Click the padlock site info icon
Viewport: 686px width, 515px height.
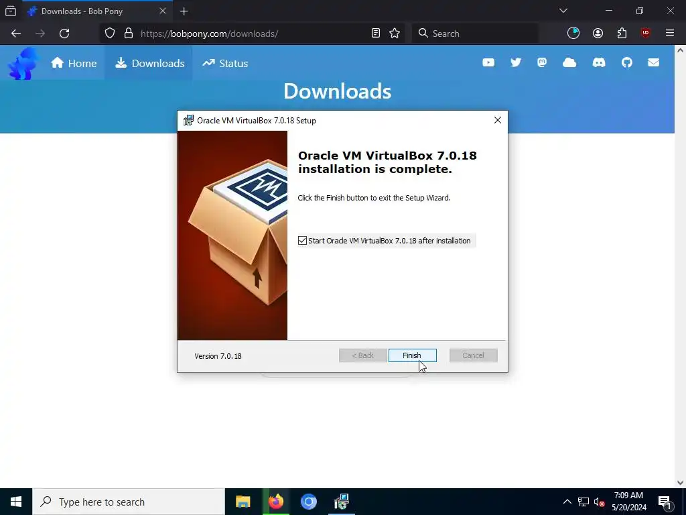pyautogui.click(x=129, y=34)
